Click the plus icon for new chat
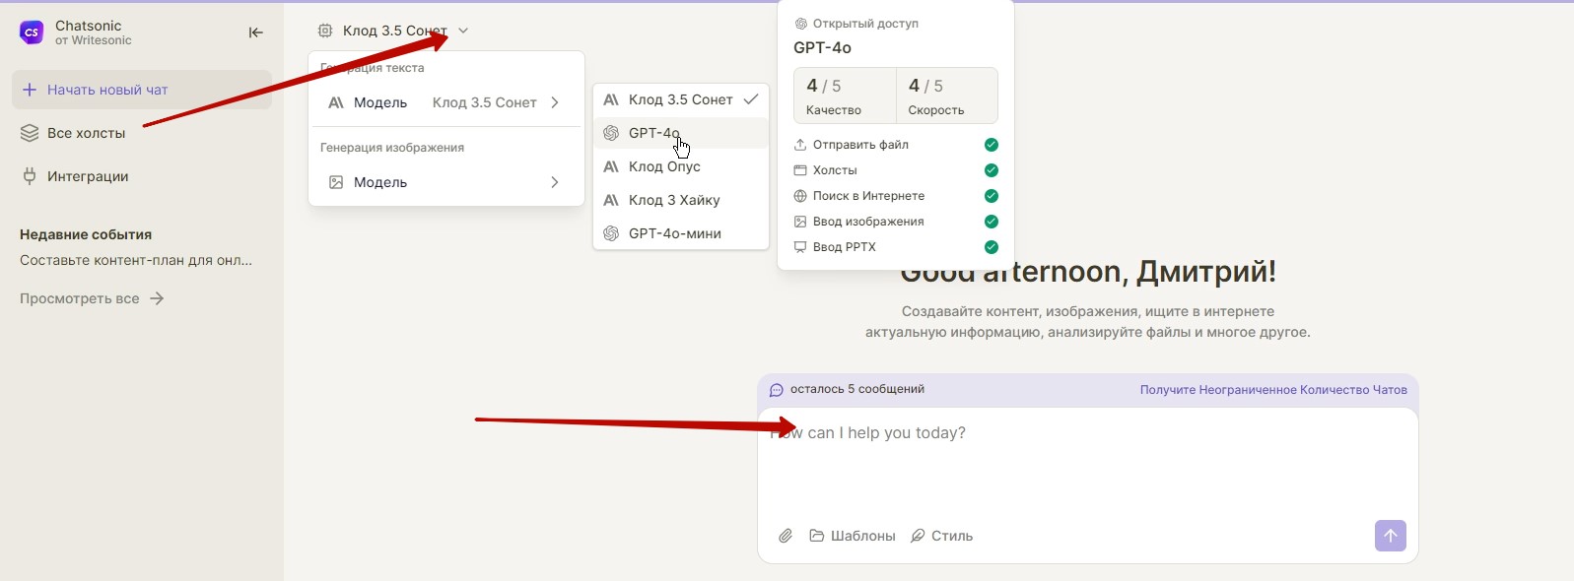1574x581 pixels. click(x=30, y=90)
